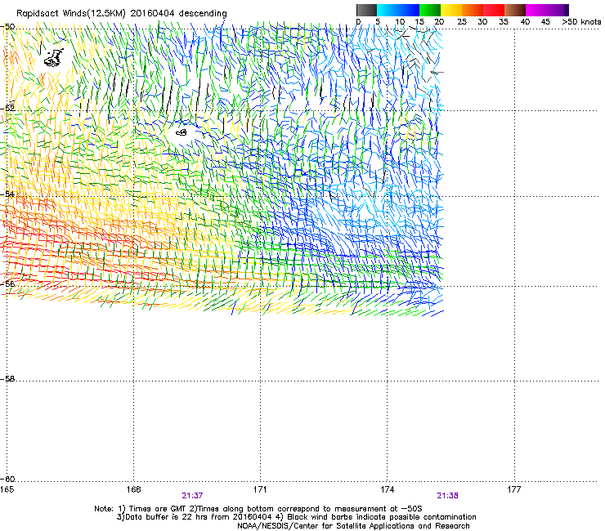Click the magenta 40-45 knots legend swatch
605x531 pixels.
tap(536, 10)
